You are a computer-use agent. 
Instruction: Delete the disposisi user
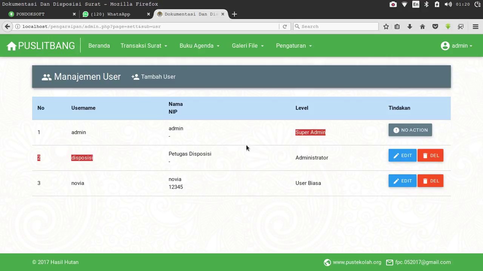[x=431, y=155]
